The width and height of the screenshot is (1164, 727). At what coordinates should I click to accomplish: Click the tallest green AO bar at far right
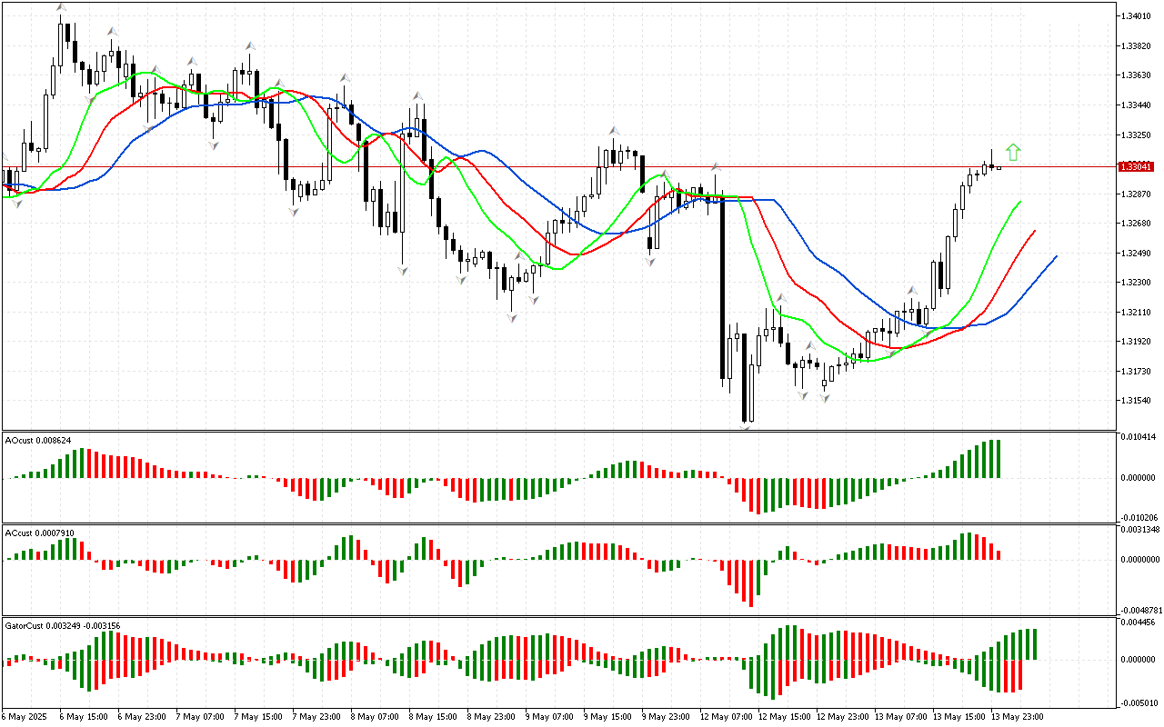(x=997, y=459)
